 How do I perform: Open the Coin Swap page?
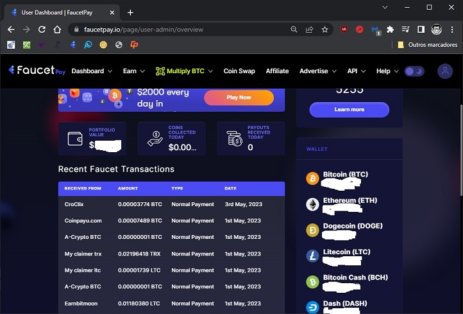[x=239, y=71]
